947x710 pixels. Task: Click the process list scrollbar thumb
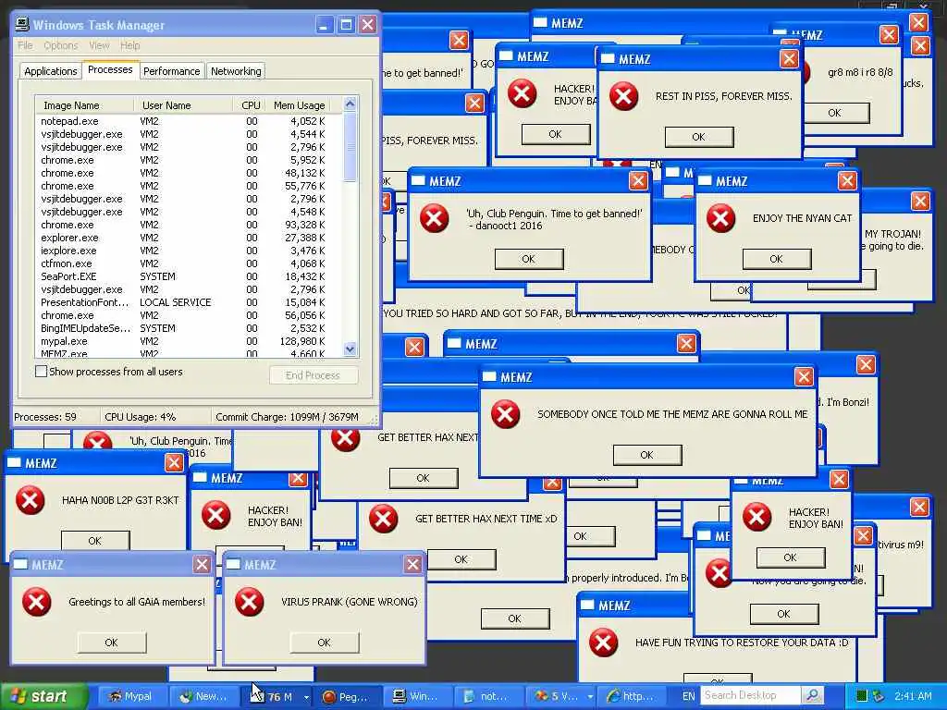coord(350,147)
